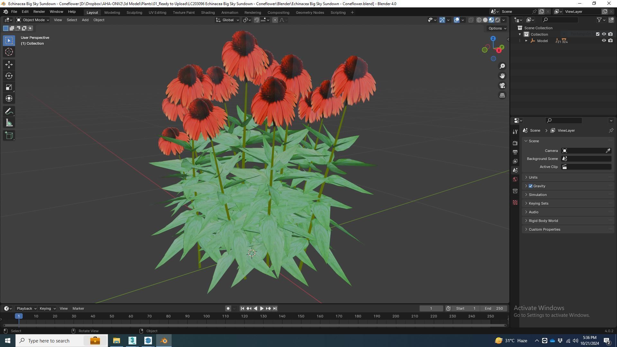Image resolution: width=617 pixels, height=347 pixels.
Task: Switch to solid viewport shading
Action: coord(485,20)
